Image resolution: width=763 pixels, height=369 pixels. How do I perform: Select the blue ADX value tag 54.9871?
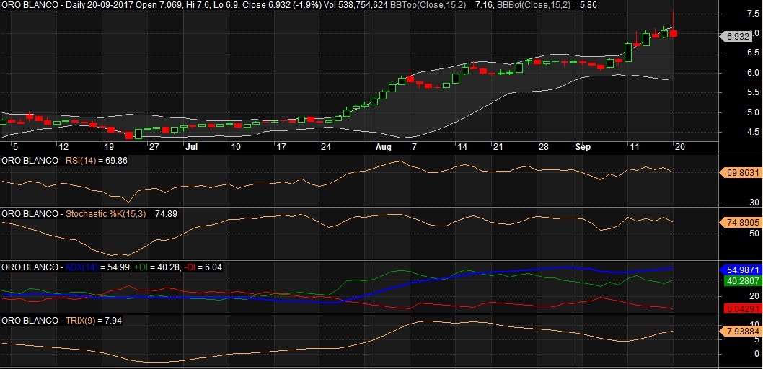click(x=741, y=269)
